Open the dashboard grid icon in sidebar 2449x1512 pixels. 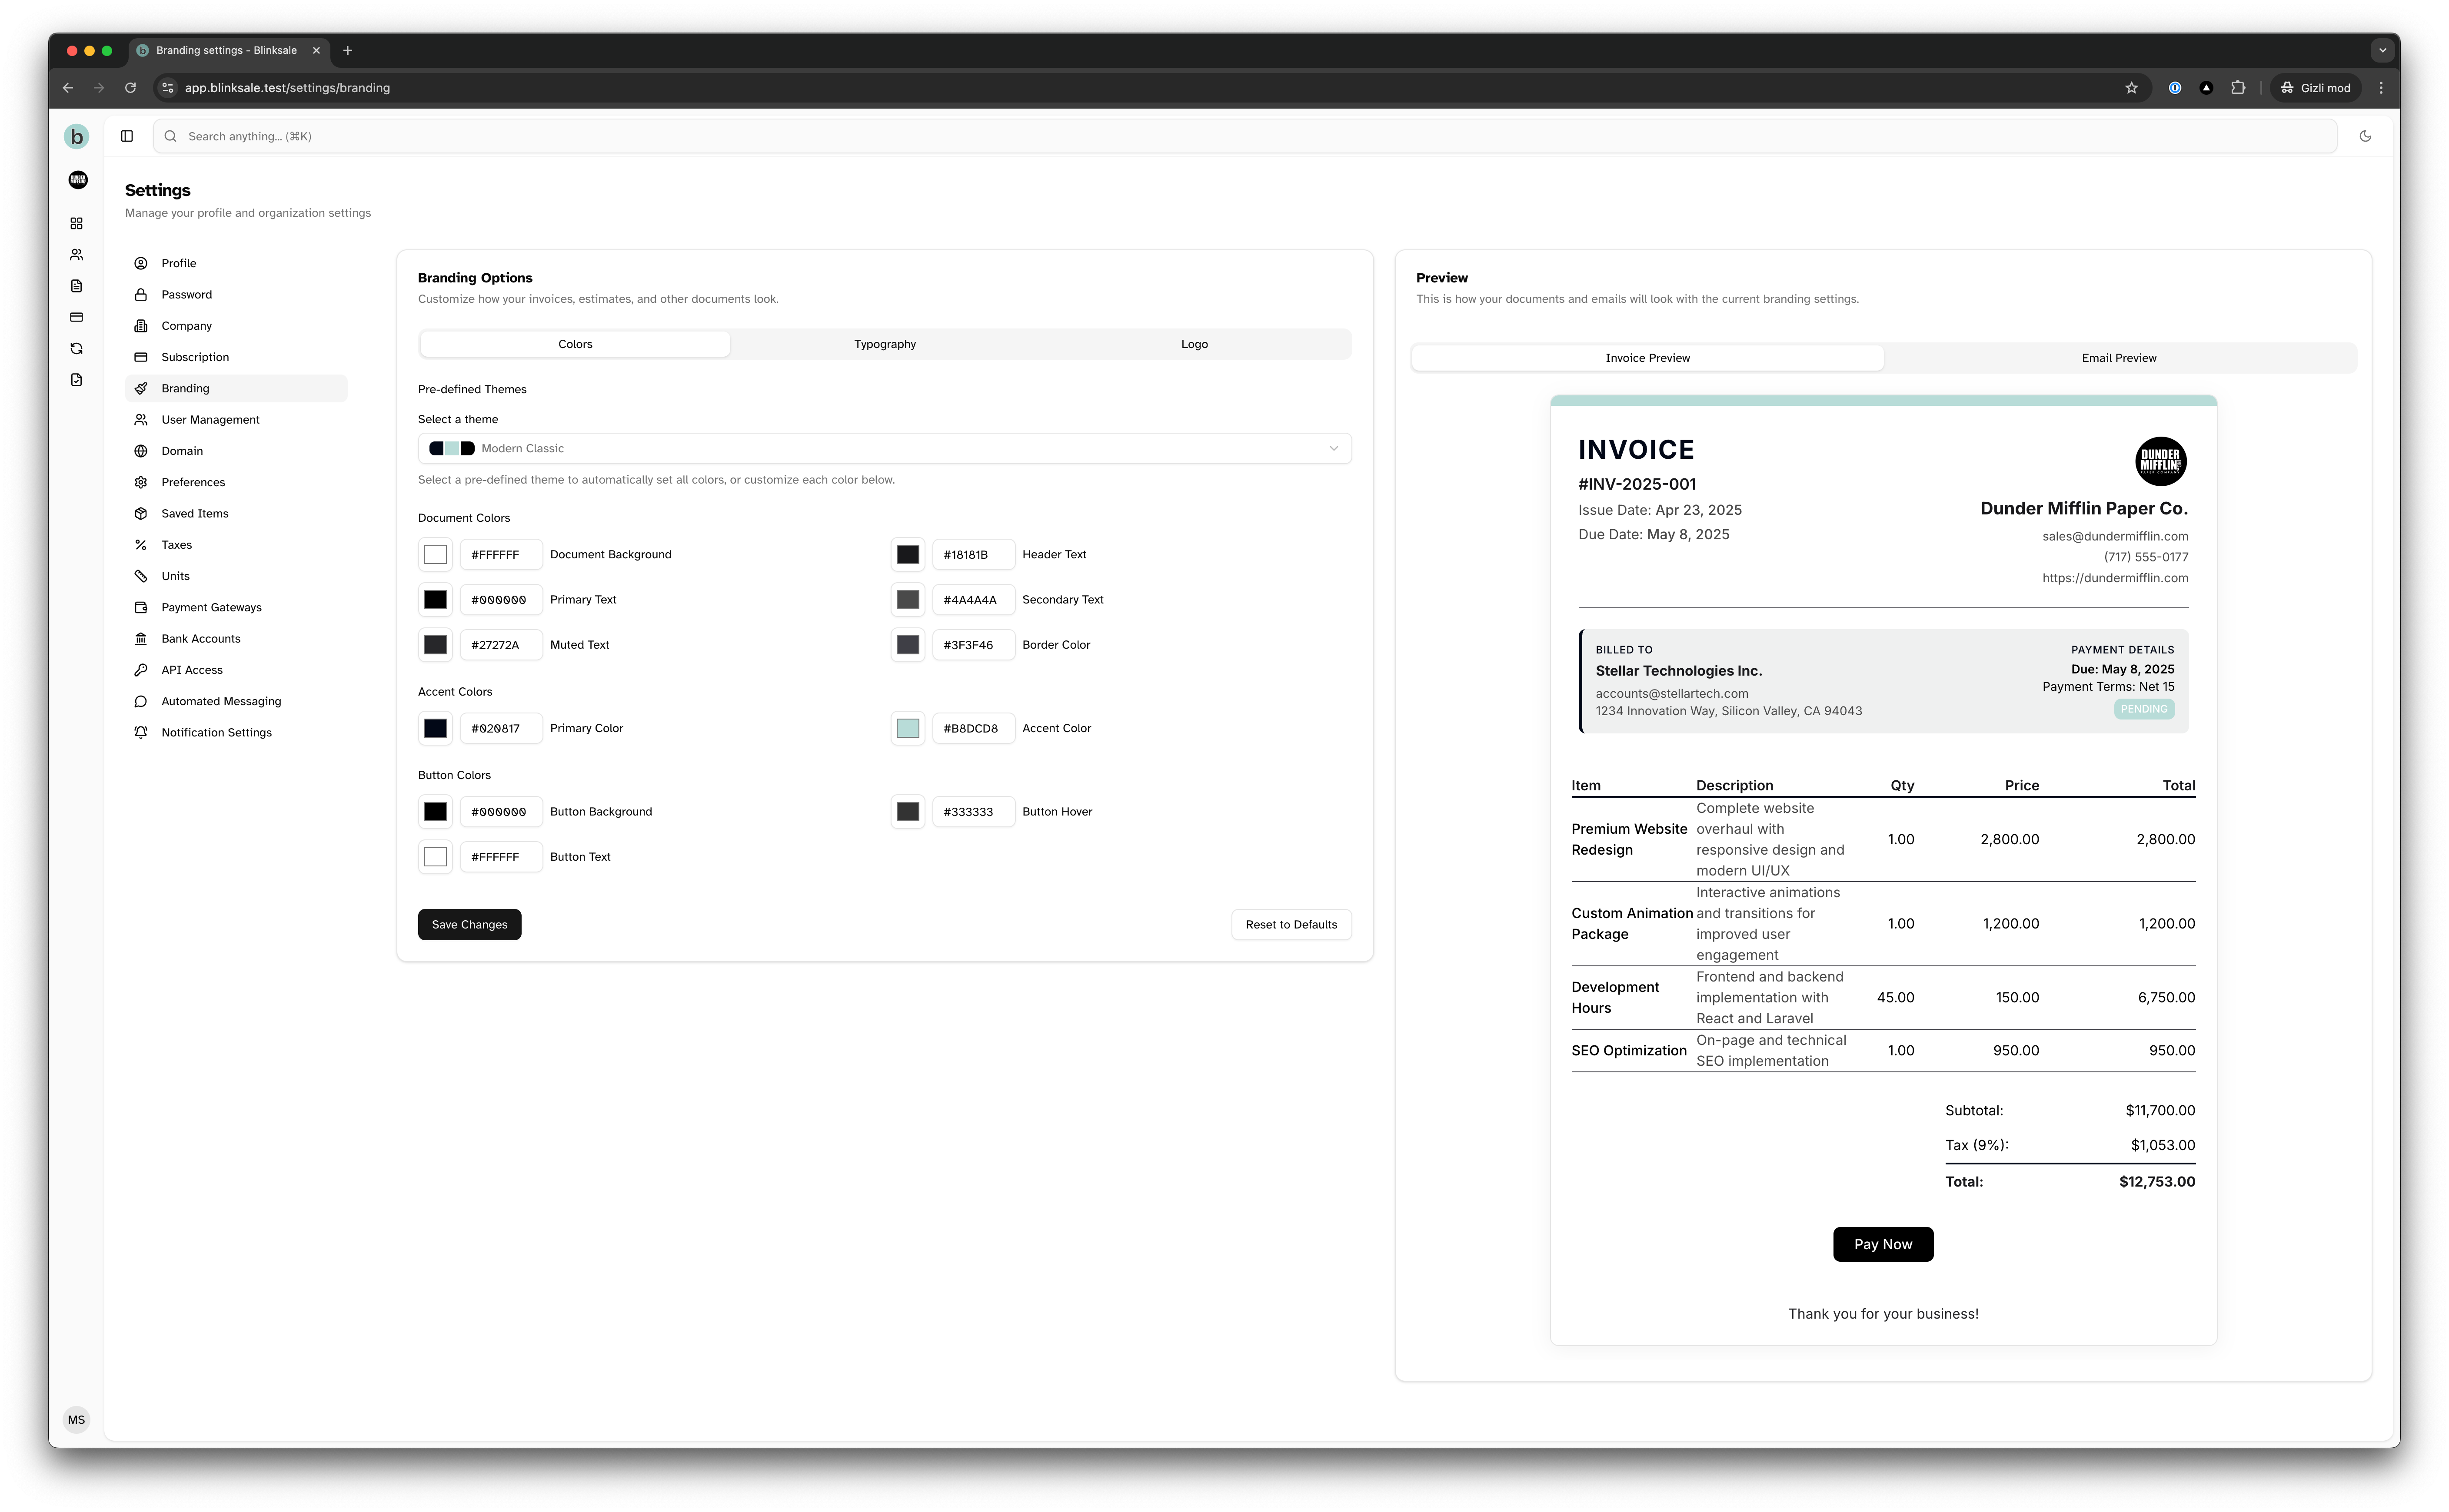coord(76,223)
